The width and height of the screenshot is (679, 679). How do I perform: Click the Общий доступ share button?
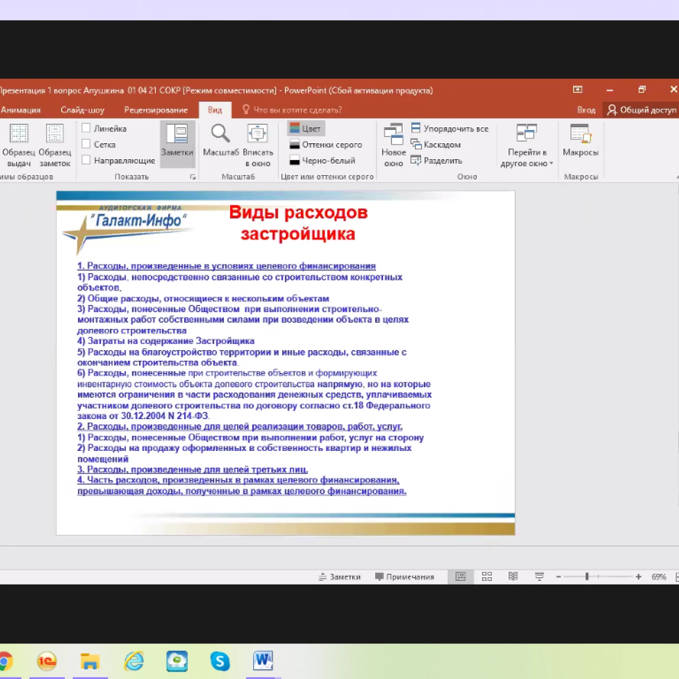pyautogui.click(x=642, y=110)
